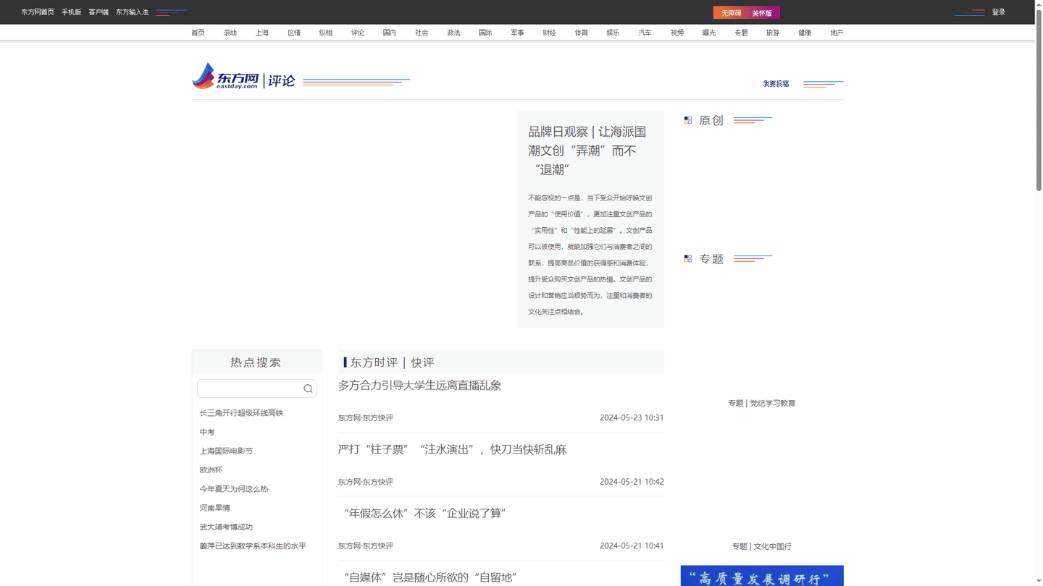Open the 娱乐 nav item
This screenshot has width=1043, height=586.
[613, 33]
